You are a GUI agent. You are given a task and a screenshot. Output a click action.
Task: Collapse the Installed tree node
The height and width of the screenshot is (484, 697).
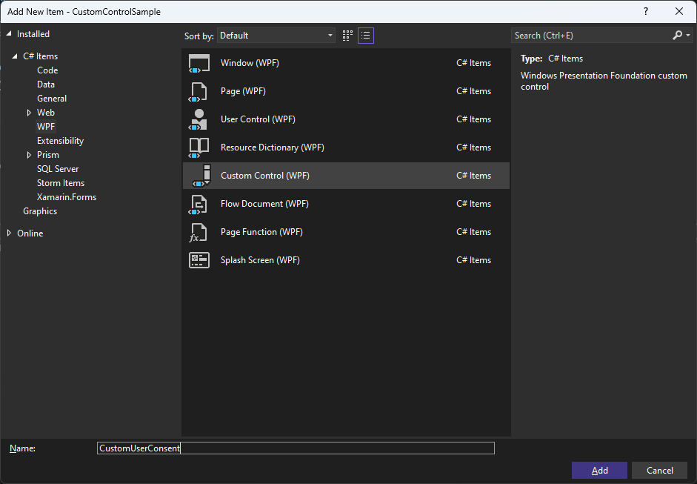point(9,34)
